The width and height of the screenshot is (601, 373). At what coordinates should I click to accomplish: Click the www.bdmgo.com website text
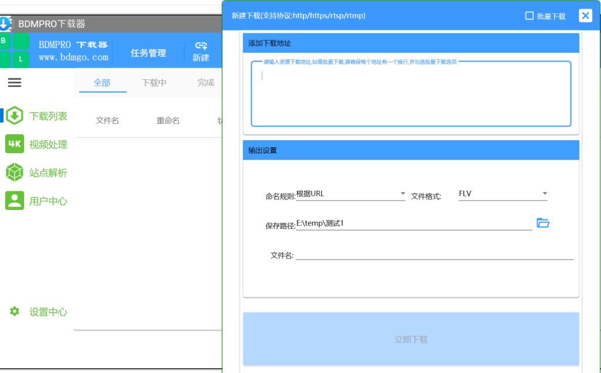[x=73, y=57]
